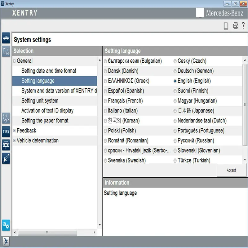Select Türkçe (Turkish) radio button
Screen dimensions: 248x248
175,161
